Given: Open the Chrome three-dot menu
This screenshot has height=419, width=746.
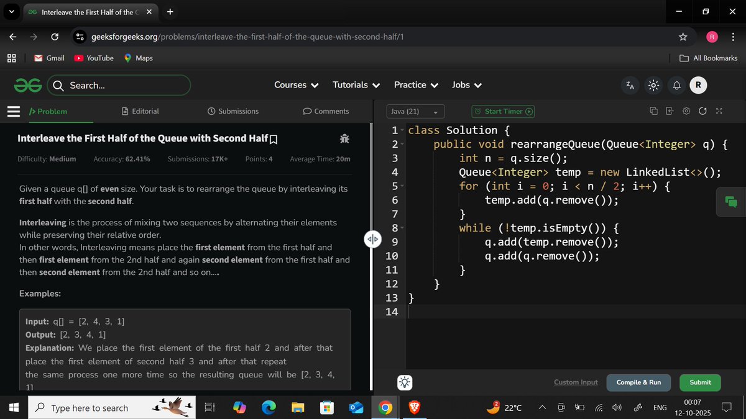Looking at the screenshot, I should (733, 37).
